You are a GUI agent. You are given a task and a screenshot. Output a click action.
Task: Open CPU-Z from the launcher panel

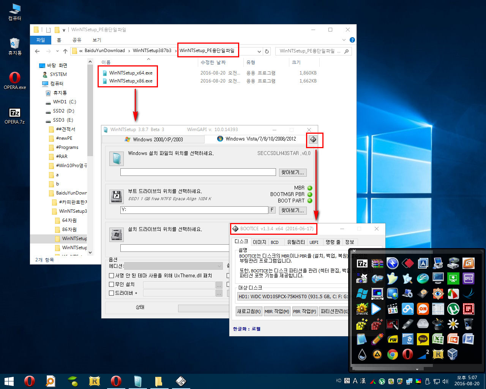(468, 278)
